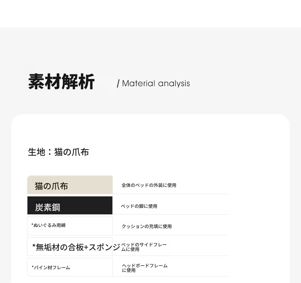Click ヘッドボードフレームに使用 description
The image size is (301, 283).
point(145,268)
